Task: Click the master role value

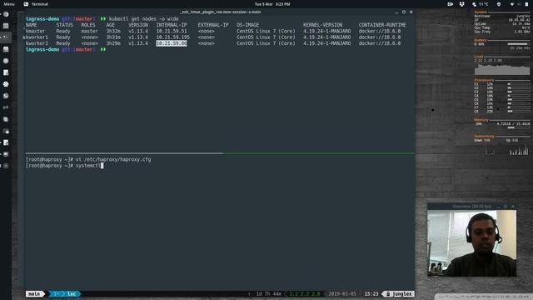Action: click(89, 31)
